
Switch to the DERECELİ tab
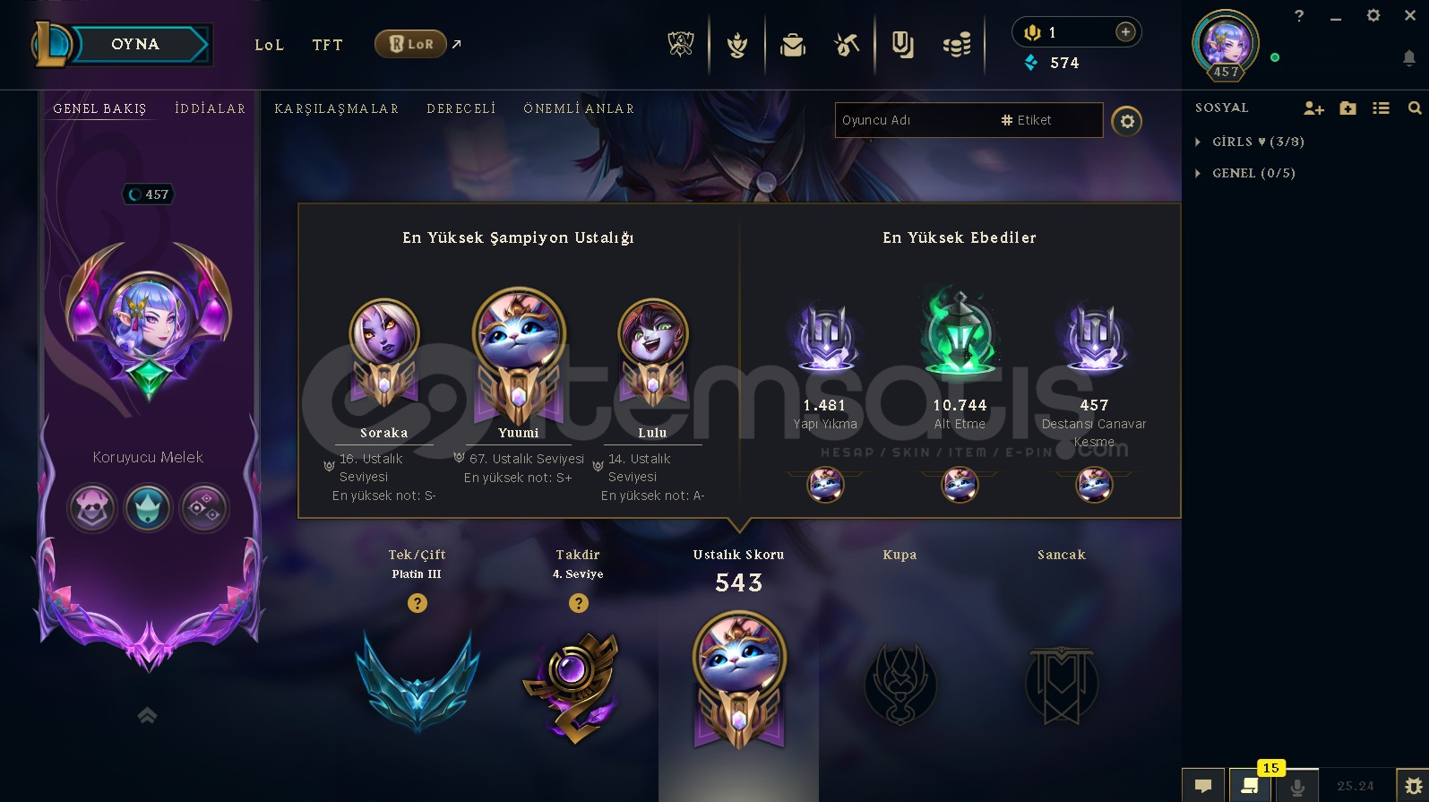coord(461,108)
